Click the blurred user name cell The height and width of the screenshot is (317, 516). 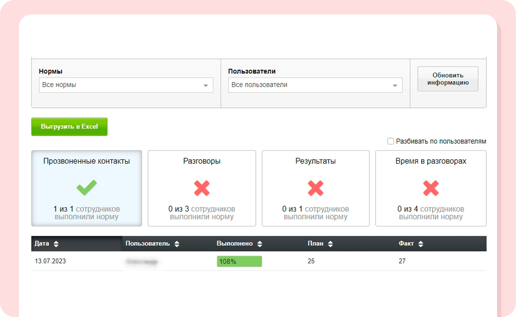[x=142, y=262]
